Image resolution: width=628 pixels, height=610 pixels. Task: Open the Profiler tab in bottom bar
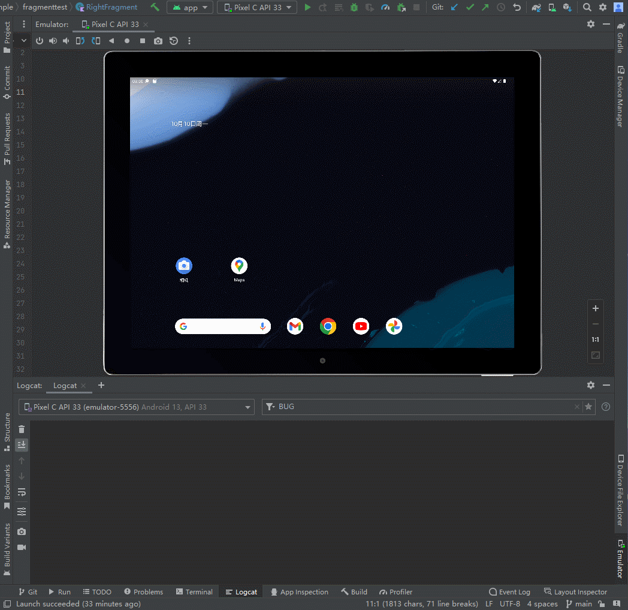(x=396, y=591)
